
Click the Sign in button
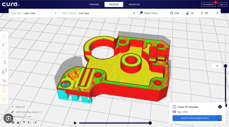[222, 4]
